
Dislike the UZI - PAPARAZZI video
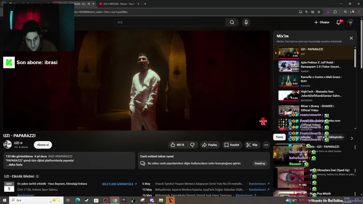tap(193, 145)
